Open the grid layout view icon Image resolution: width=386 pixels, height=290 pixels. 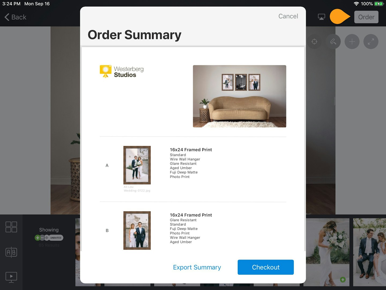[x=11, y=227]
